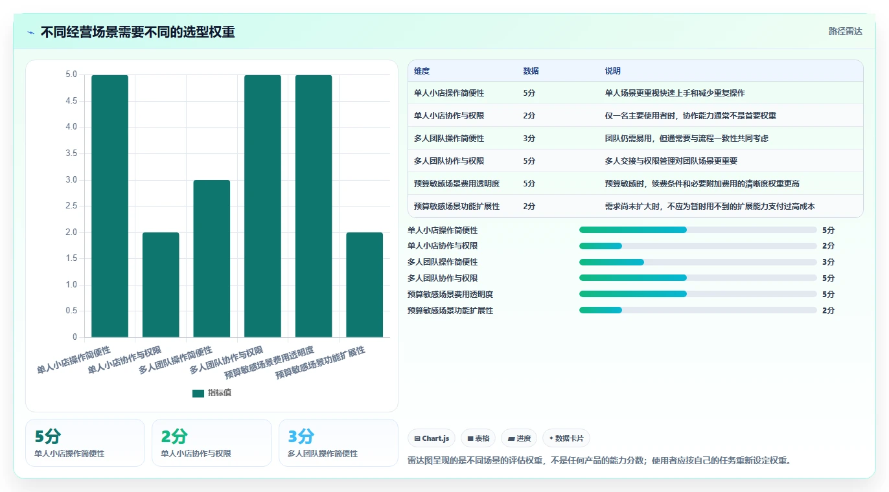This screenshot has width=889, height=492.
Task: Click the Chart.js tag
Action: click(x=432, y=438)
